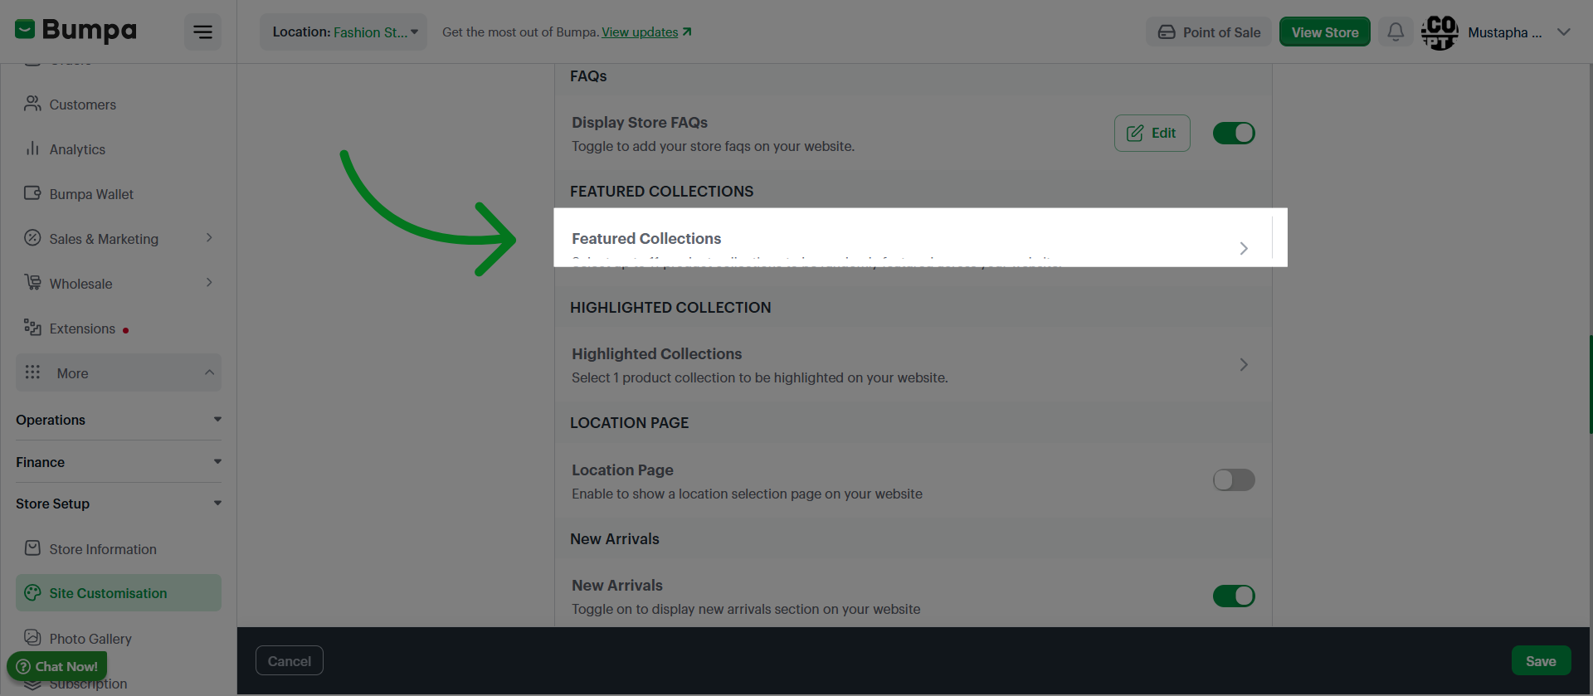
Task: Expand the Wholesale chevron
Action: [209, 283]
